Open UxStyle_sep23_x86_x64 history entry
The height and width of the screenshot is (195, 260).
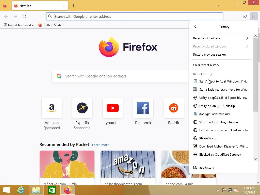(x=221, y=98)
